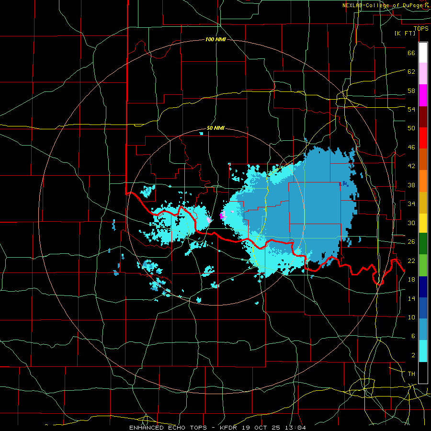Click the '14' legend value
This screenshot has height=431, width=431.
(x=411, y=298)
